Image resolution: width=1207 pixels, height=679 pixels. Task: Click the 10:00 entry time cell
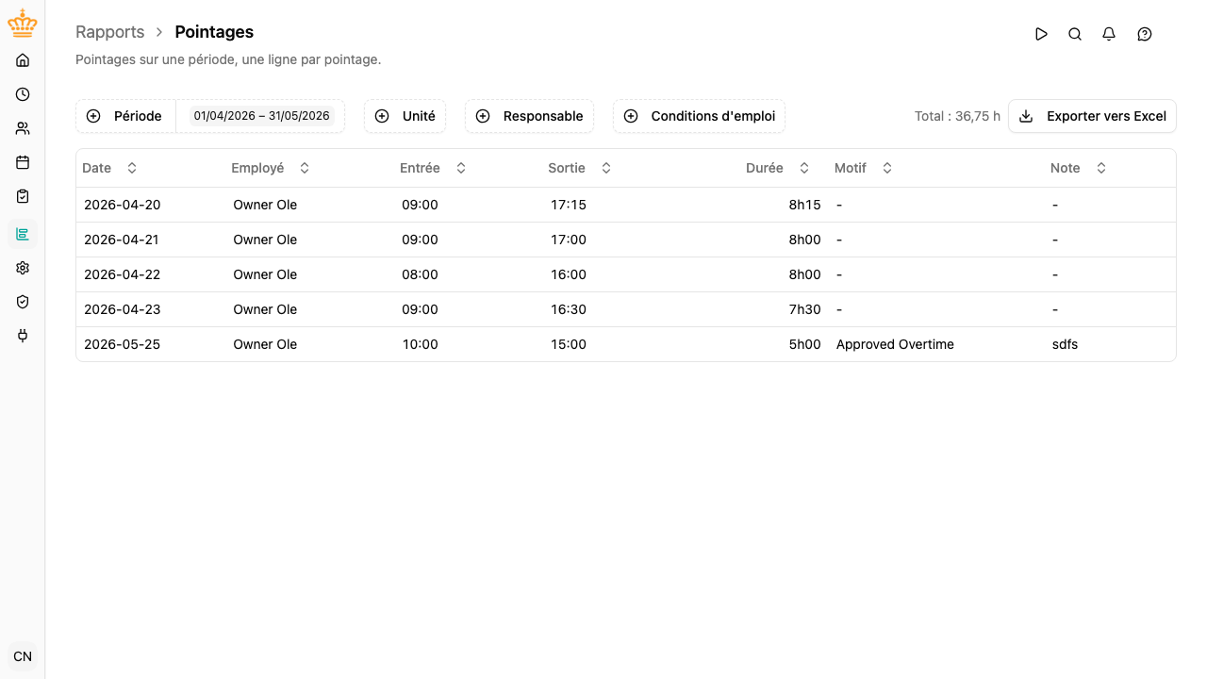(x=420, y=344)
